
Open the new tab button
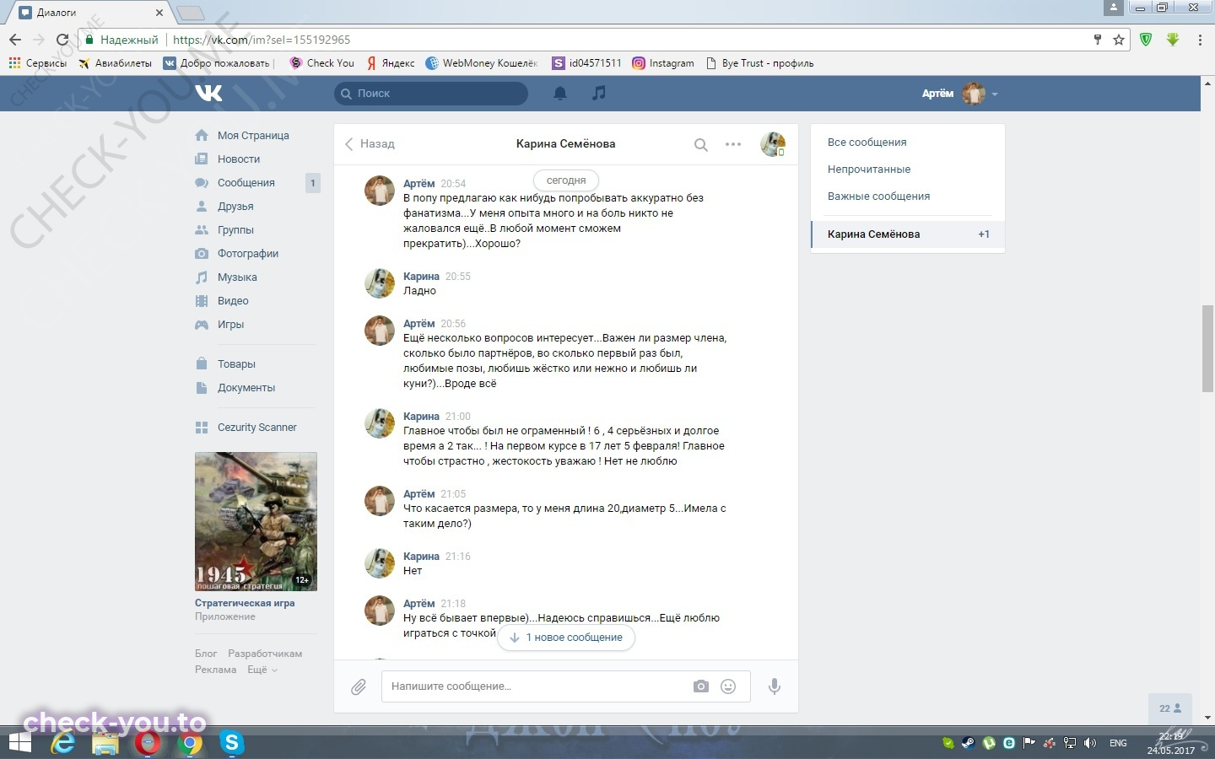pyautogui.click(x=191, y=13)
